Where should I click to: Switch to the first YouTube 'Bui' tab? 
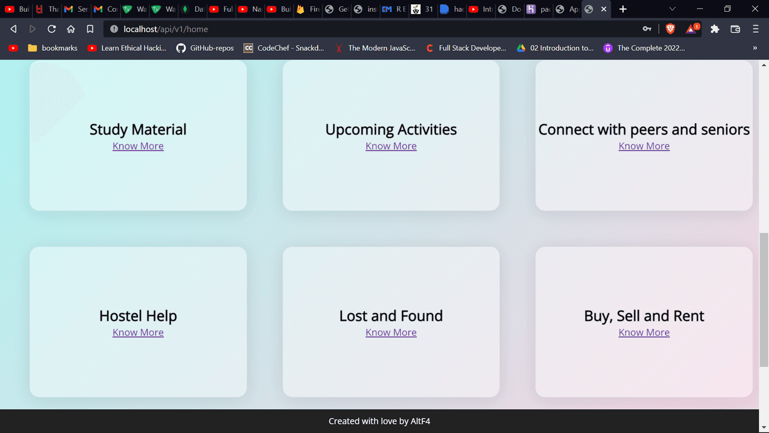(17, 9)
